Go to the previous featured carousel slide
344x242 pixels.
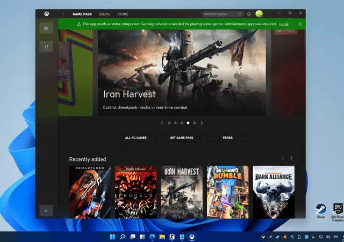click(162, 123)
